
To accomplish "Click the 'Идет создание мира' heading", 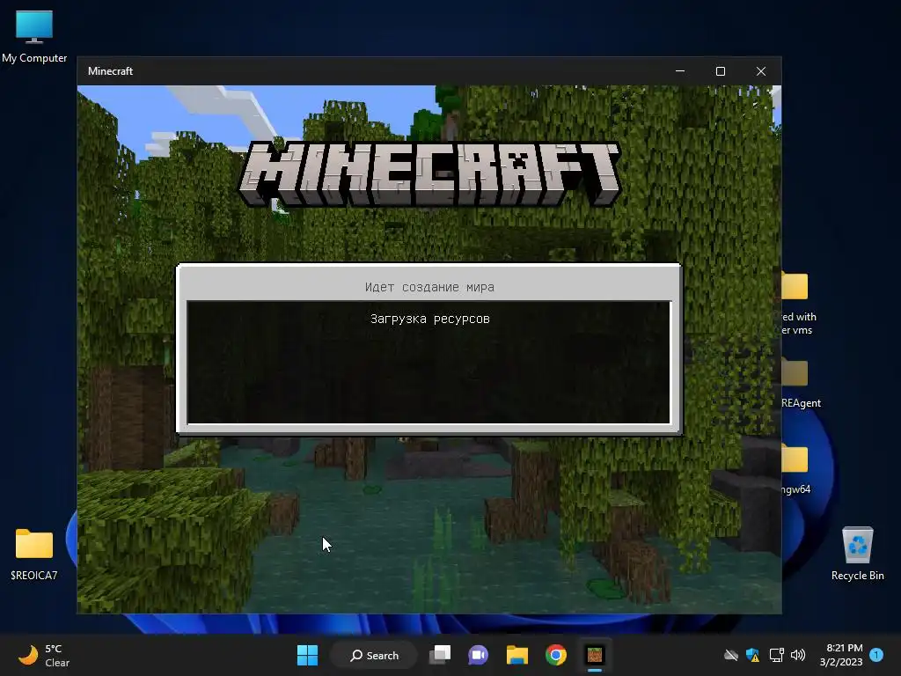I will click(429, 287).
